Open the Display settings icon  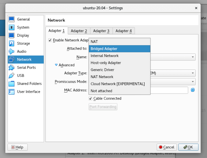coord(12,35)
